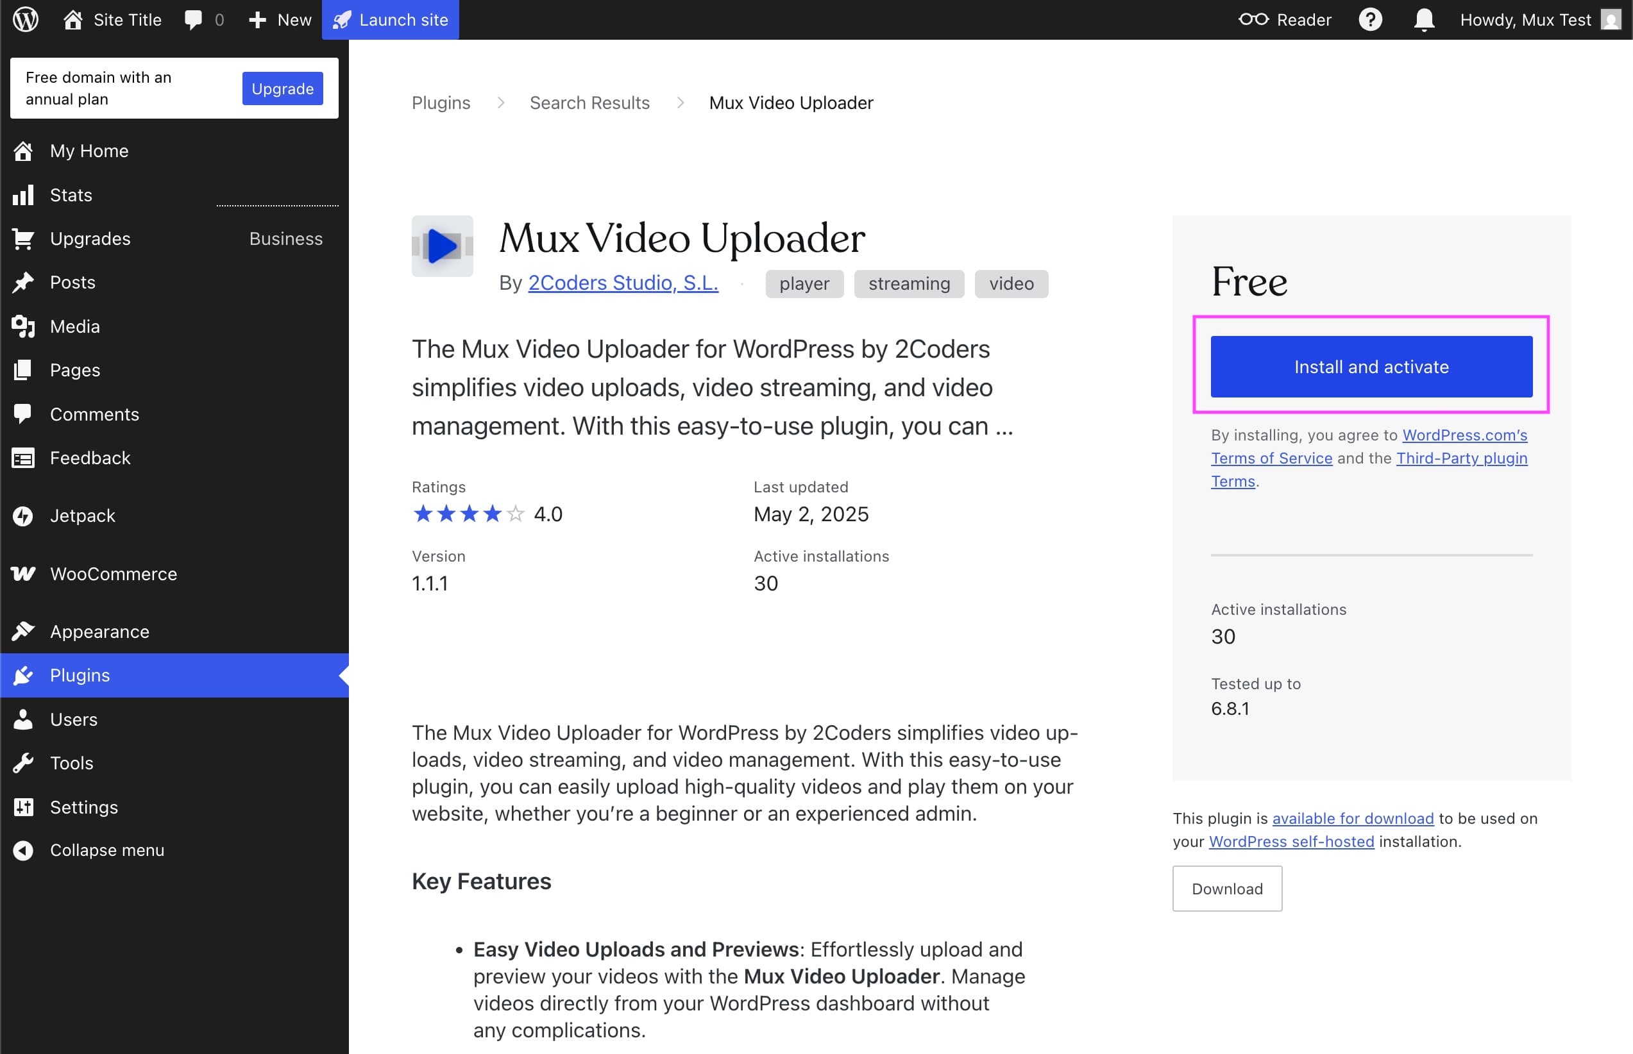
Task: Click Install and activate button
Action: (x=1371, y=367)
